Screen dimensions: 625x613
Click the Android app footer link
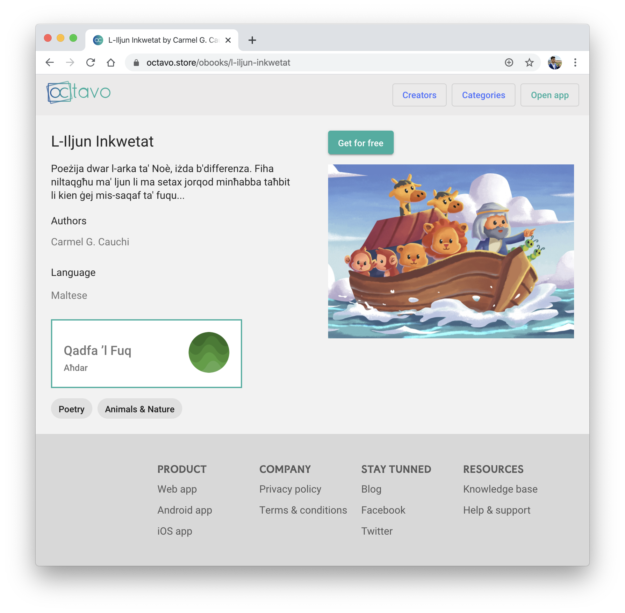(x=184, y=510)
